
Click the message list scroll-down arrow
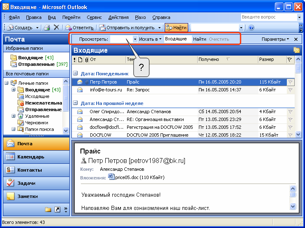(298, 134)
